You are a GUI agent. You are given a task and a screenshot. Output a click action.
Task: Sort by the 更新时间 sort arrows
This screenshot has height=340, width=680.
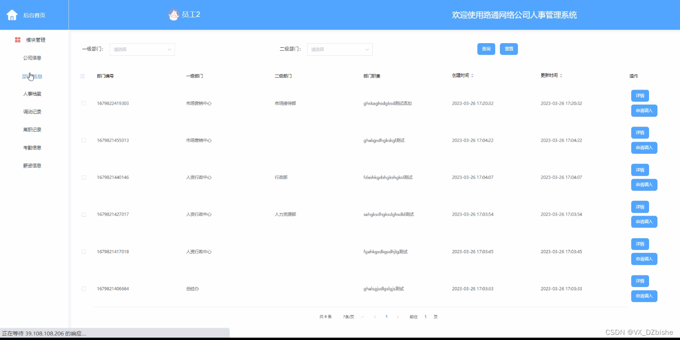[561, 76]
